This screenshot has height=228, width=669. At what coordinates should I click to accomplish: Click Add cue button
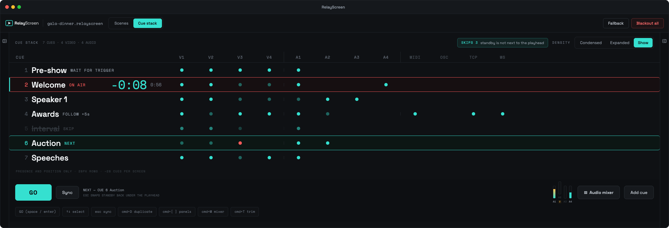[x=639, y=192]
